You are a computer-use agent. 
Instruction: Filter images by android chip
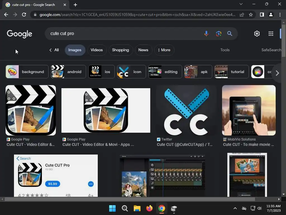tap(68, 72)
